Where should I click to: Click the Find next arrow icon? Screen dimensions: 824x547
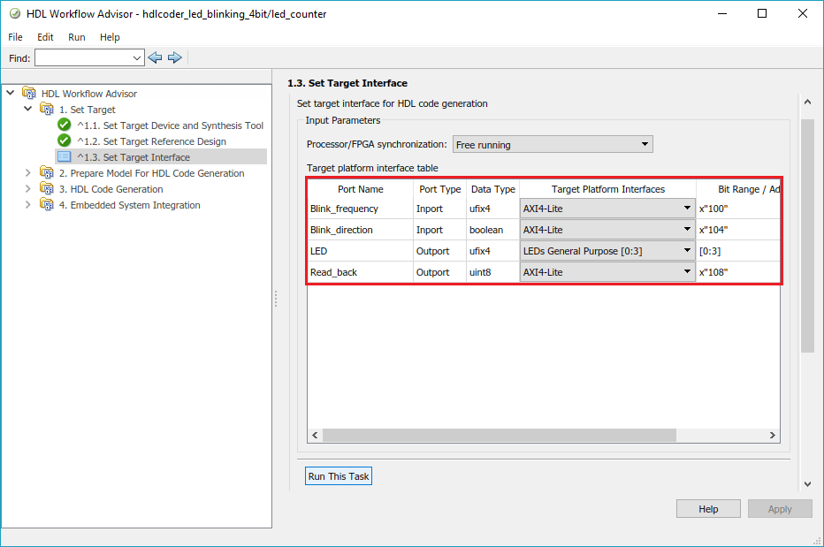(174, 57)
